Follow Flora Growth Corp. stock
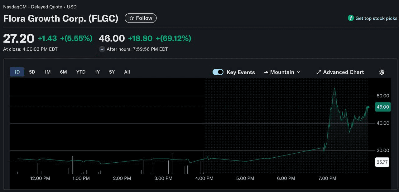The image size is (399, 192). pyautogui.click(x=141, y=18)
